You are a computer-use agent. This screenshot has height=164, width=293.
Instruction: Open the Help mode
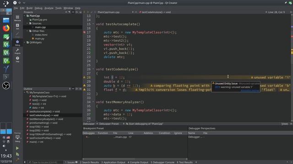pyautogui.click(x=17, y=59)
